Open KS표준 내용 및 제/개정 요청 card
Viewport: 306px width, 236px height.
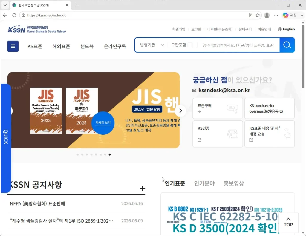[x=270, y=134]
